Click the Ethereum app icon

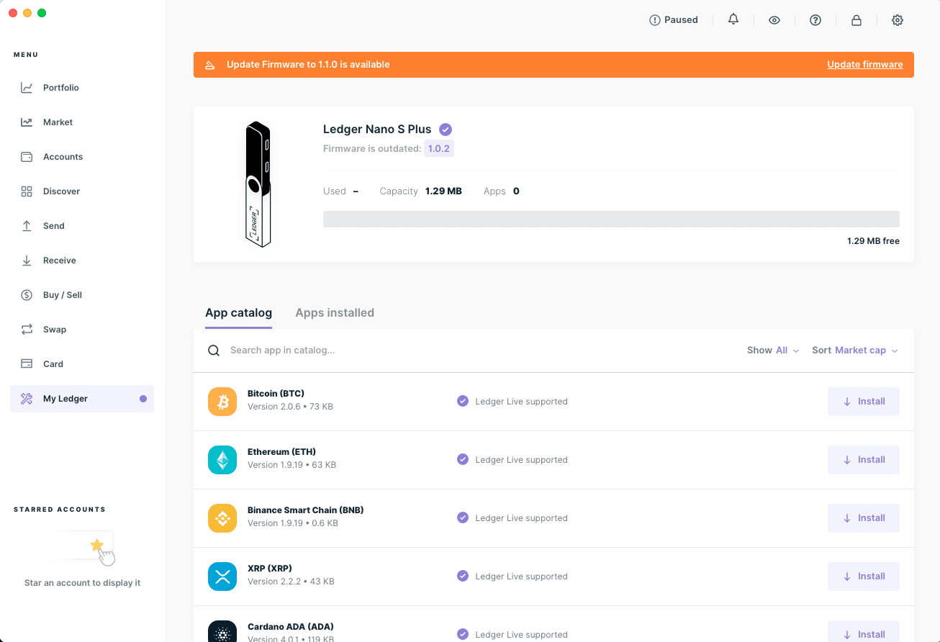coord(222,460)
